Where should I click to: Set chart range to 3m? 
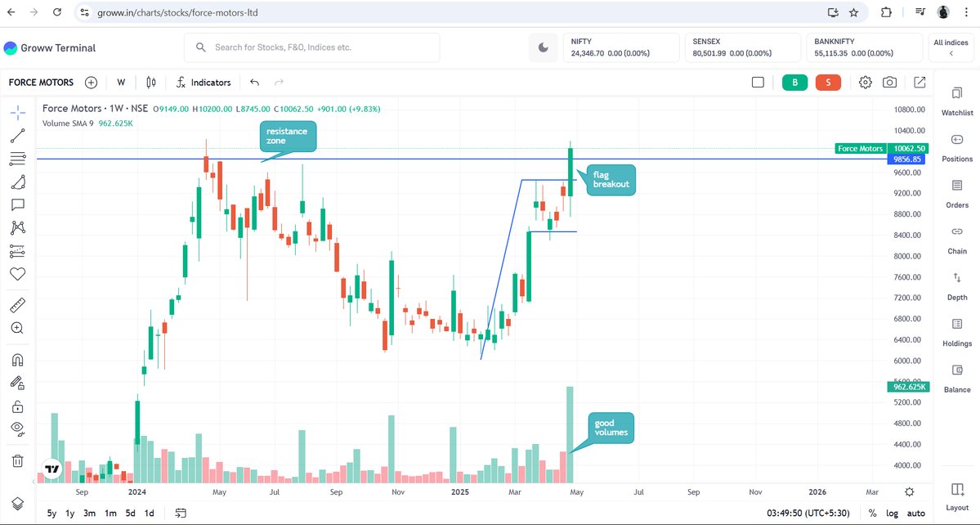[x=89, y=513]
